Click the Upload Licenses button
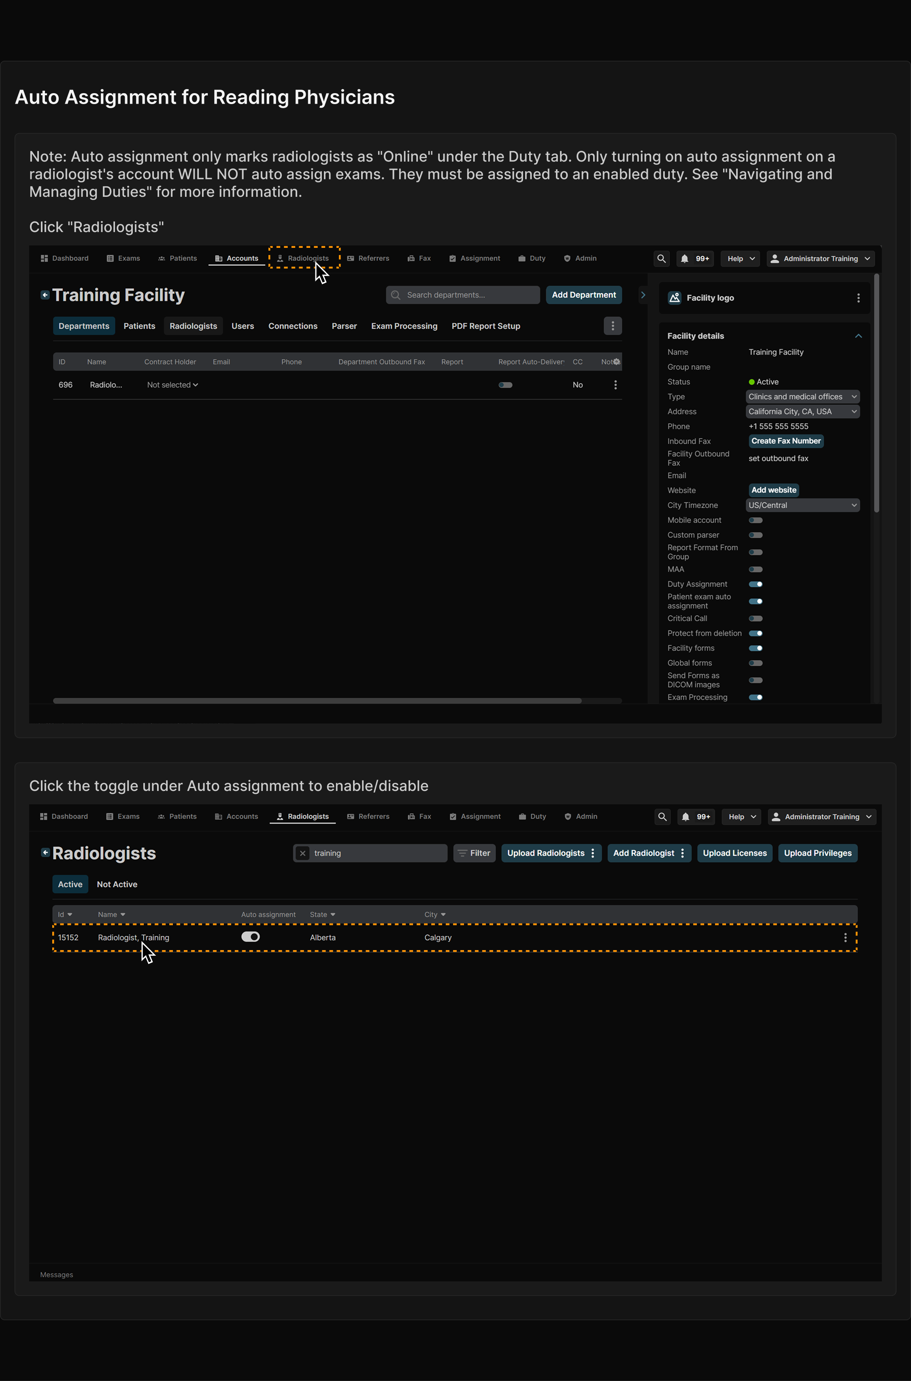This screenshot has height=1381, width=911. click(x=735, y=853)
